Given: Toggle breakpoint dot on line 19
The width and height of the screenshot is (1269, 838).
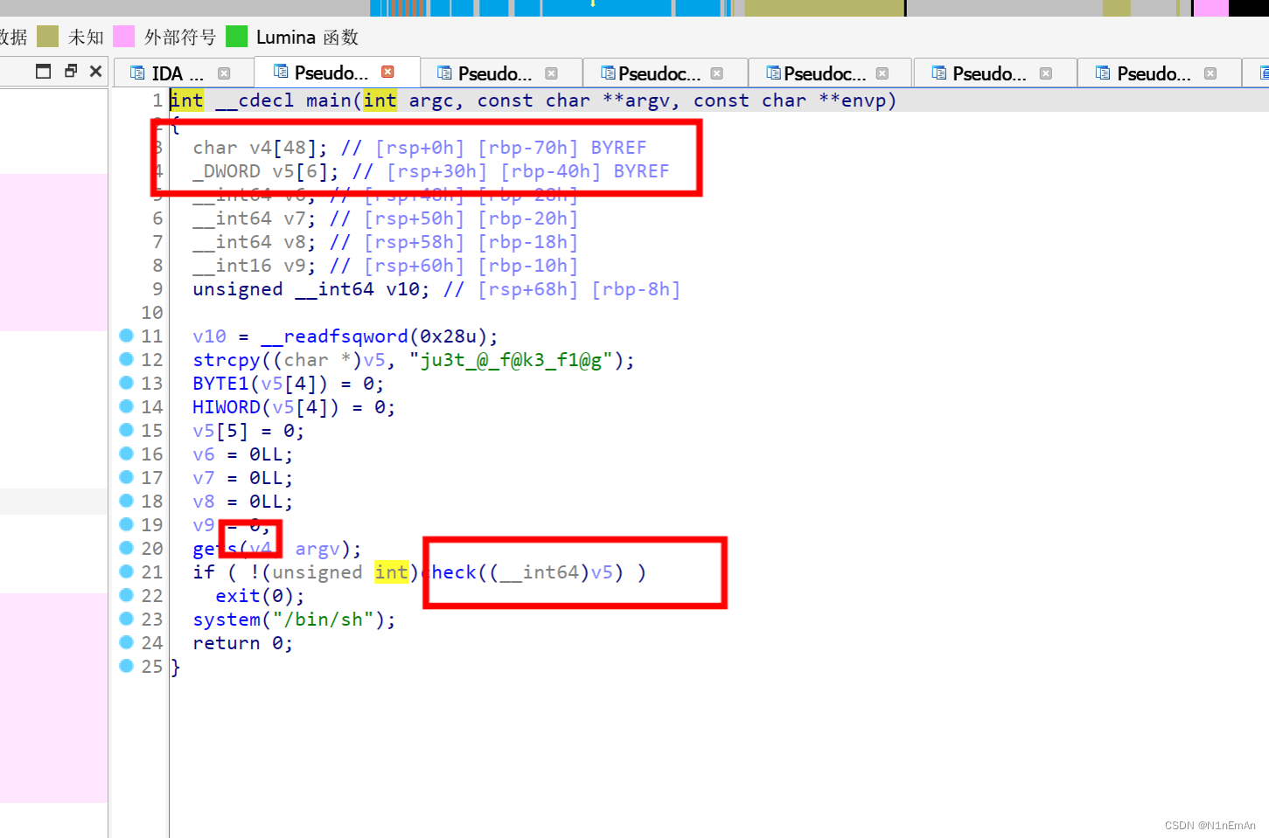Looking at the screenshot, I should 126,524.
